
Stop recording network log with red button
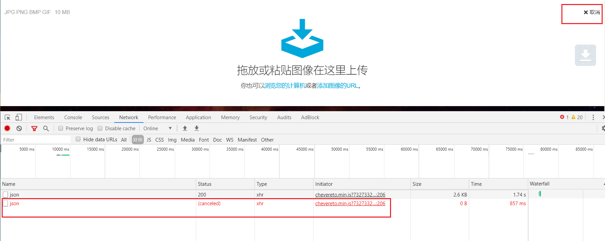(x=7, y=129)
